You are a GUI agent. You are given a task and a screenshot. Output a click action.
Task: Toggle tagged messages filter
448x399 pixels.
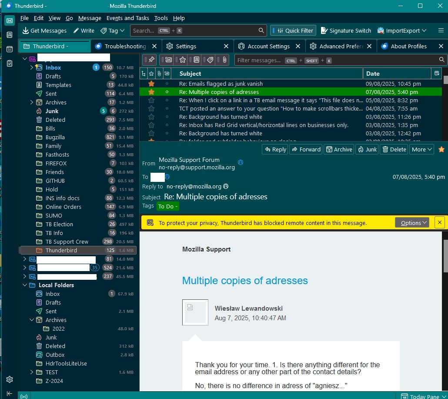point(209,60)
